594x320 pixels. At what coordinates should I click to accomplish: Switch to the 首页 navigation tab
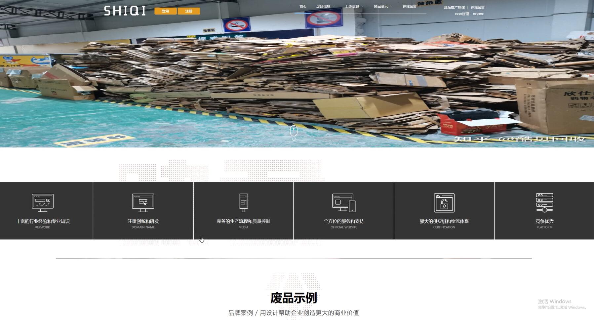(x=303, y=6)
